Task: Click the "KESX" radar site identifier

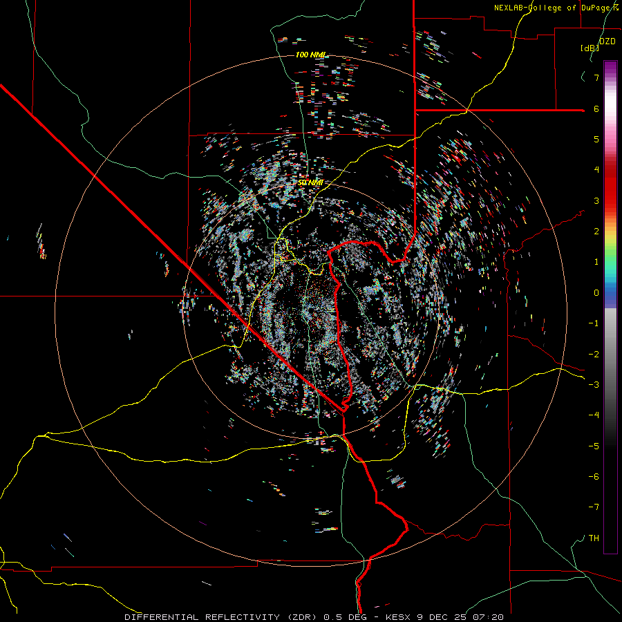Action: [399, 617]
